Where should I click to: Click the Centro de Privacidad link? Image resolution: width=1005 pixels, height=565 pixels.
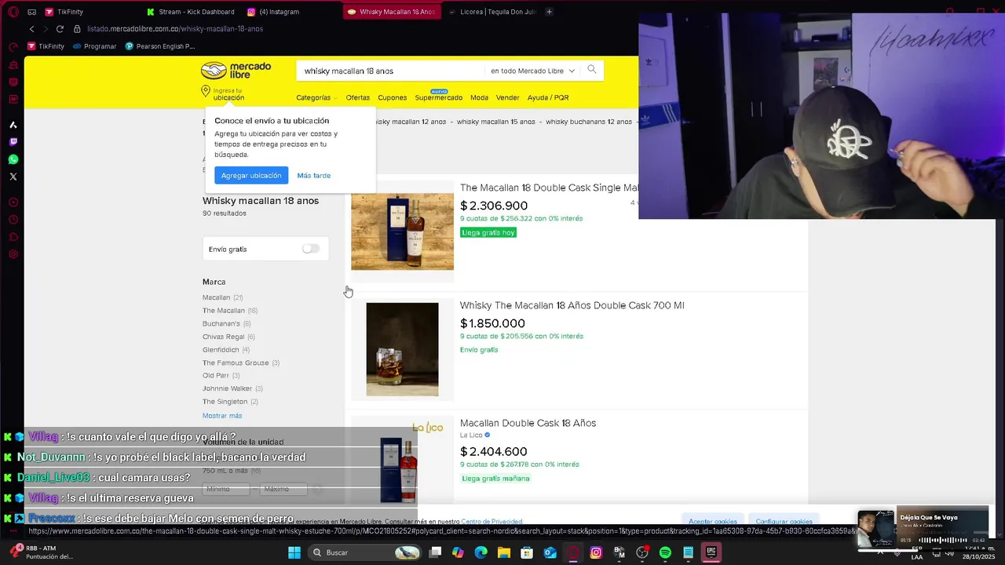tap(492, 521)
